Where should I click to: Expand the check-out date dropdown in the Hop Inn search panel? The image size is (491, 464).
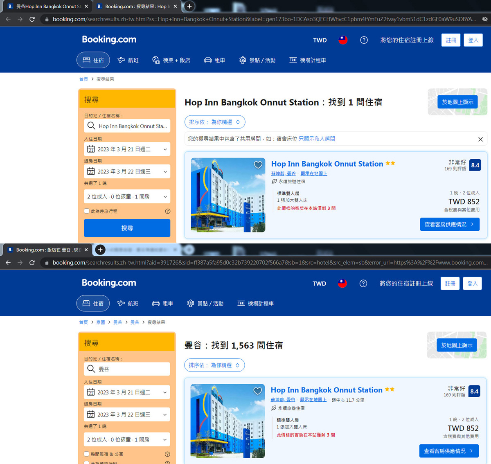127,171
